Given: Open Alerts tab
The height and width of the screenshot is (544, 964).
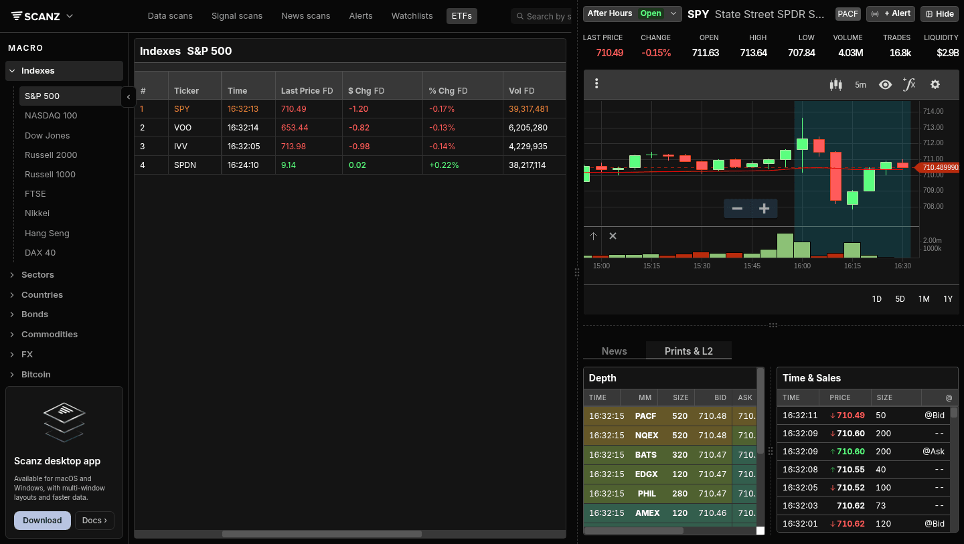Looking at the screenshot, I should point(361,16).
